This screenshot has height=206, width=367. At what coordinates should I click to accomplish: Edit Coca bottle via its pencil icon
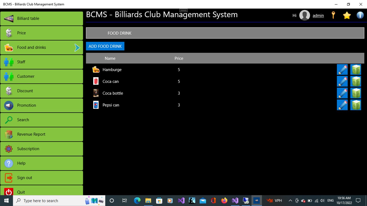[342, 93]
